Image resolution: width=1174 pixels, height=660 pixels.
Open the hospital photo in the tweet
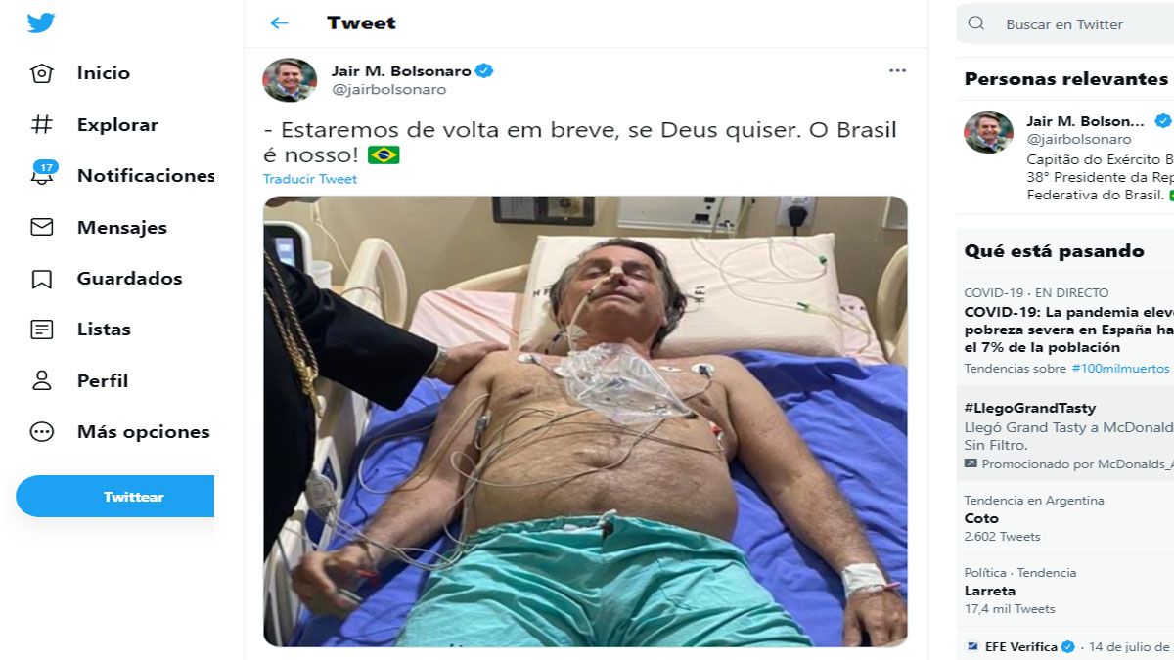(585, 421)
